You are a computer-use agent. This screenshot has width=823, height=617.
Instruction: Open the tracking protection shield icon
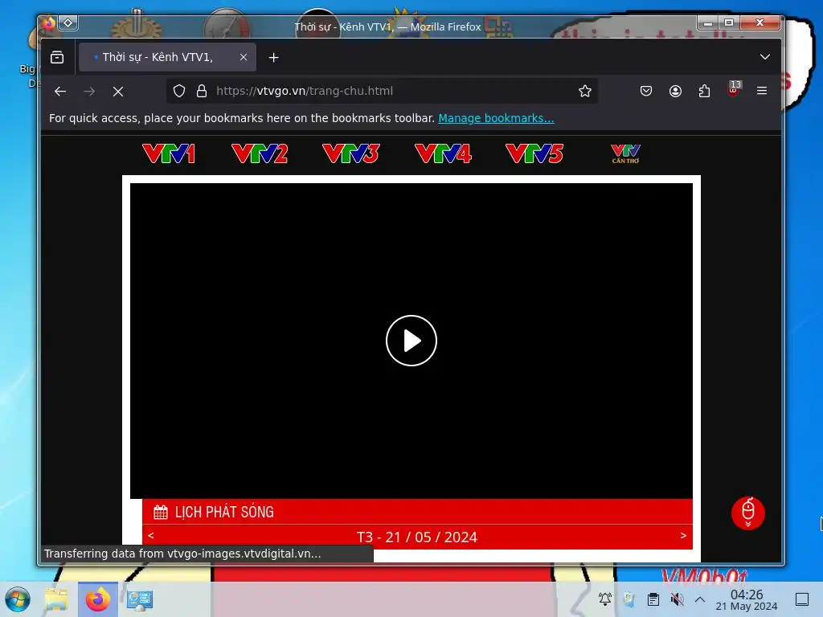pos(179,91)
